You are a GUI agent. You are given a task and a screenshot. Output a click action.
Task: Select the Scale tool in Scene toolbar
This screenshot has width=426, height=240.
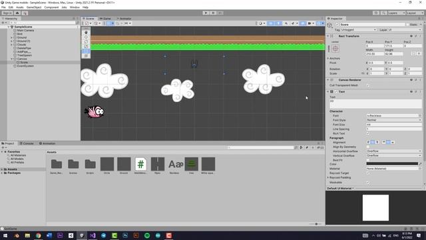tap(86, 46)
